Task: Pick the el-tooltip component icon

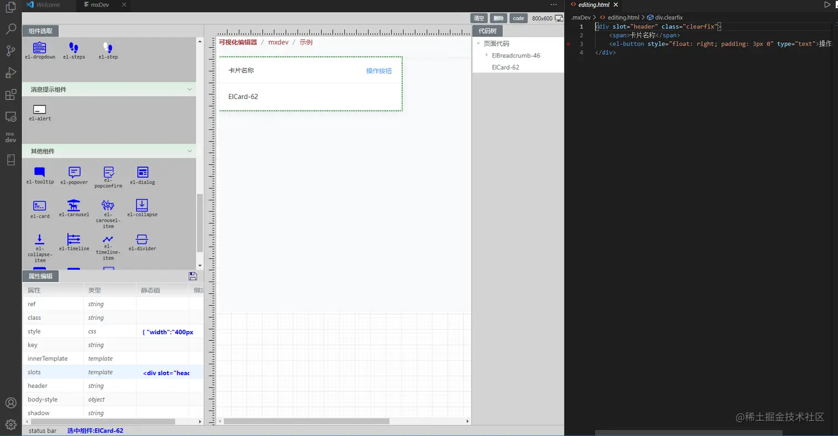Action: pyautogui.click(x=40, y=172)
